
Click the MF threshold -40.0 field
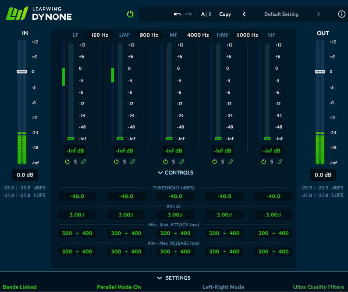coord(175,196)
